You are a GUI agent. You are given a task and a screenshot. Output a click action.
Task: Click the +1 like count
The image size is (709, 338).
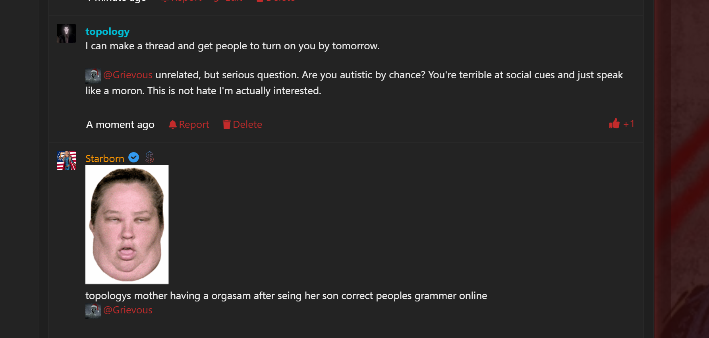pyautogui.click(x=629, y=124)
